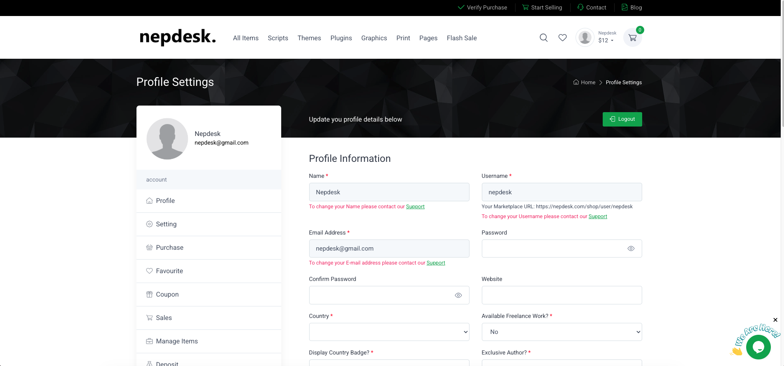Open the Themes menu item
This screenshot has height=366, width=784.
(x=309, y=38)
